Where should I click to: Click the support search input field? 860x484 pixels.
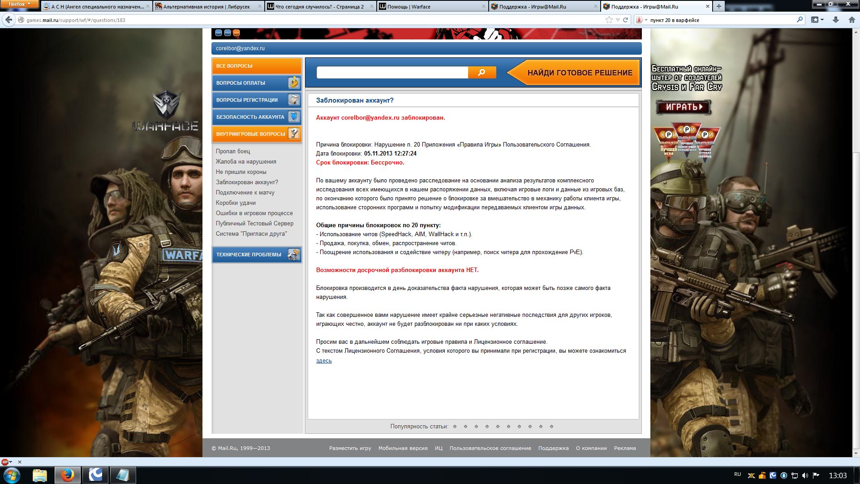click(x=392, y=73)
